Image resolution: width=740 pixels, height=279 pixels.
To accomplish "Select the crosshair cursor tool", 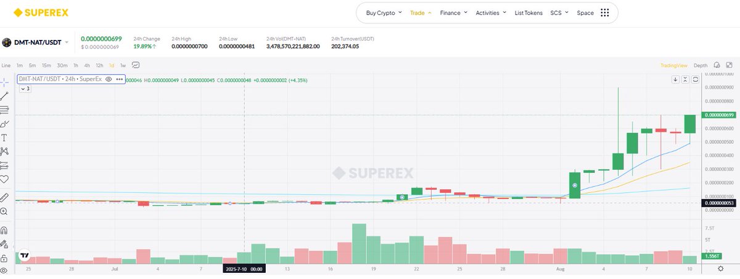I will (x=4, y=82).
